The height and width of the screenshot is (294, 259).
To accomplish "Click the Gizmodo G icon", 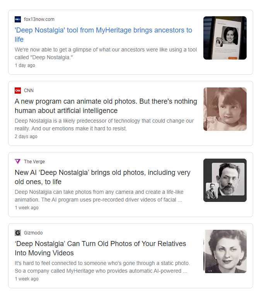I will coord(18,233).
